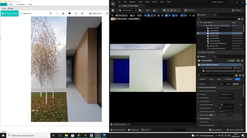Click the Add component button in Details

pyautogui.click(x=231, y=61)
